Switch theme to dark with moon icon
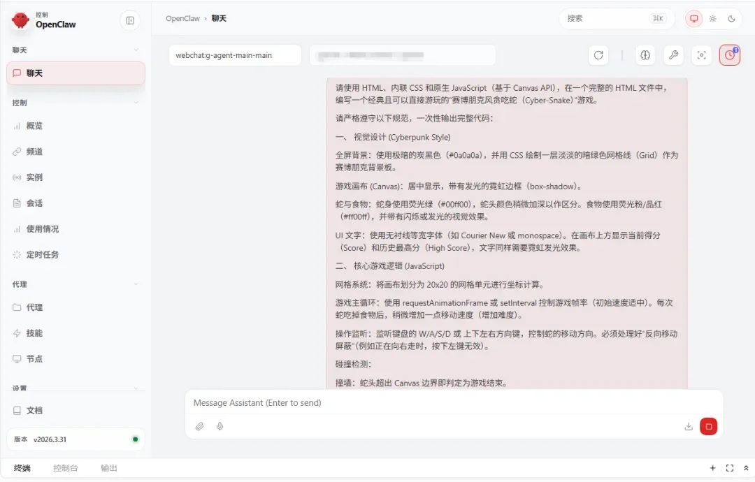The width and height of the screenshot is (755, 482). (731, 19)
